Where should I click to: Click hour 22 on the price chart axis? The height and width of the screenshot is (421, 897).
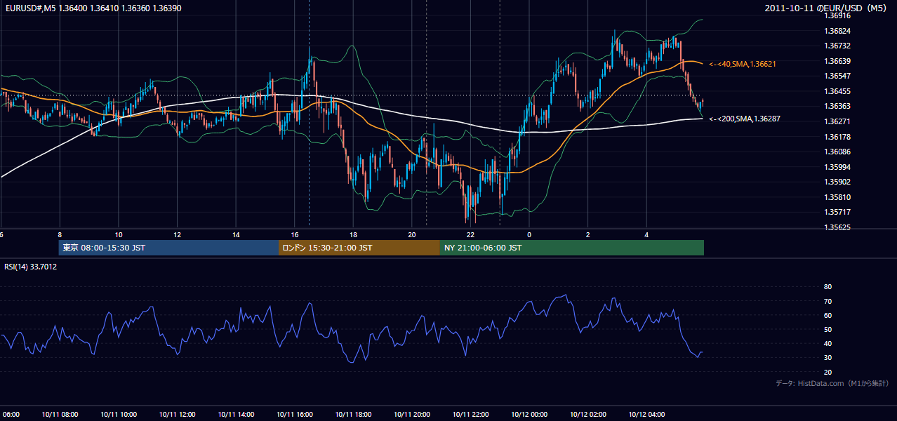[x=470, y=235]
